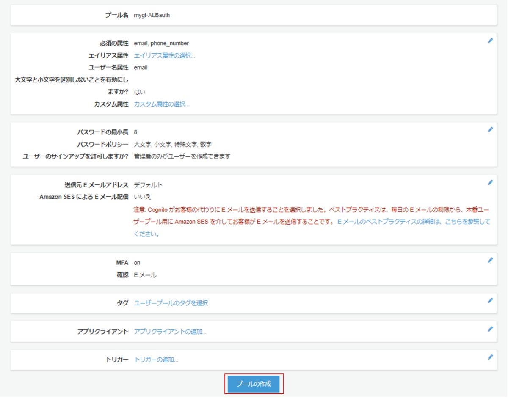Click the MFA value labeled on
This screenshot has width=508, height=398.
[x=136, y=262]
